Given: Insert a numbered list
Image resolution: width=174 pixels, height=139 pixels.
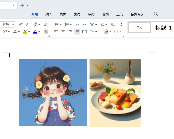Looking at the screenshot, I should (x=67, y=24).
